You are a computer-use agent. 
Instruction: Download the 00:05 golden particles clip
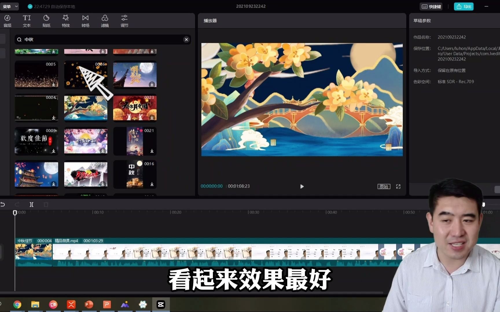(x=54, y=84)
